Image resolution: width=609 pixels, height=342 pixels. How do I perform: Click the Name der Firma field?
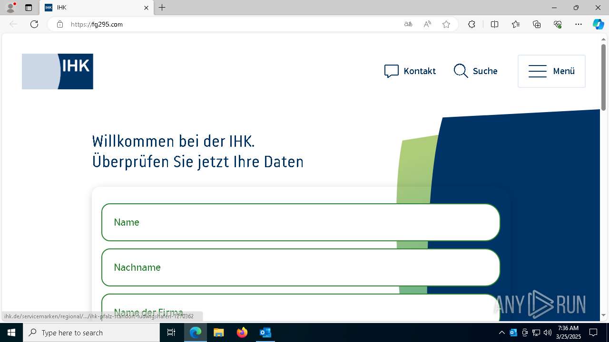click(x=301, y=308)
